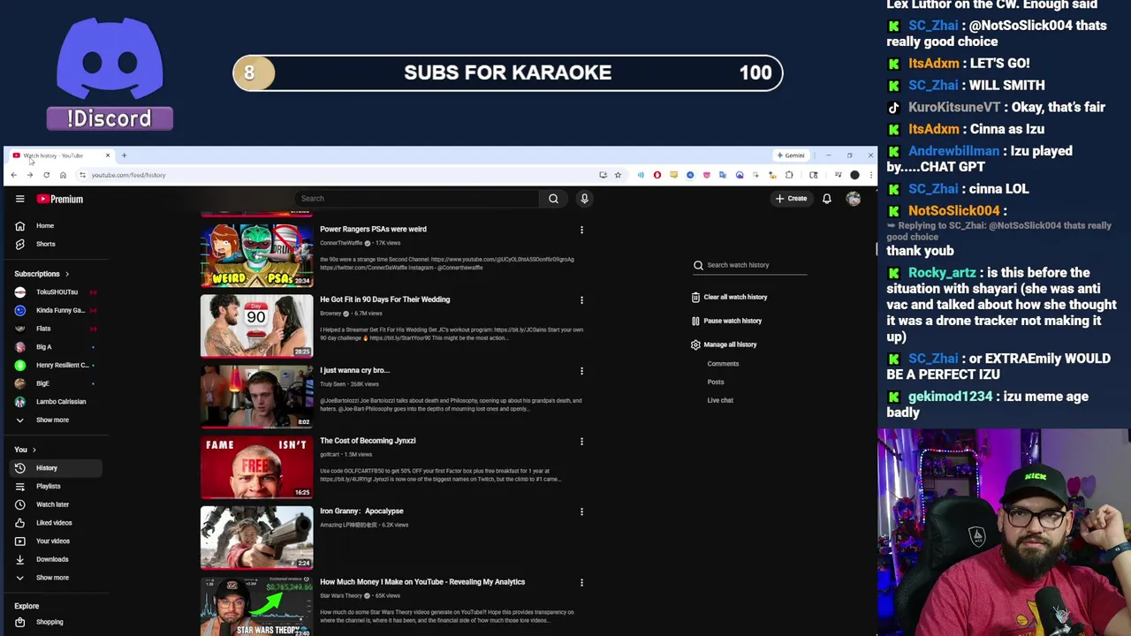Play Power Rangers PSAs were weird thumbnail
This screenshot has height=636, width=1131.
pos(256,255)
